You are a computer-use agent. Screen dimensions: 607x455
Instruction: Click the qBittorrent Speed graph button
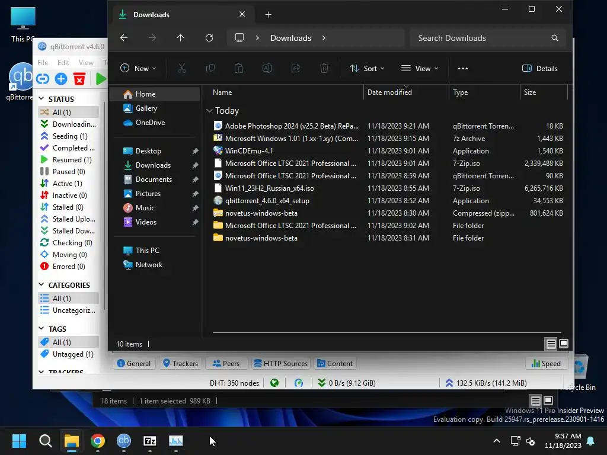[546, 363]
